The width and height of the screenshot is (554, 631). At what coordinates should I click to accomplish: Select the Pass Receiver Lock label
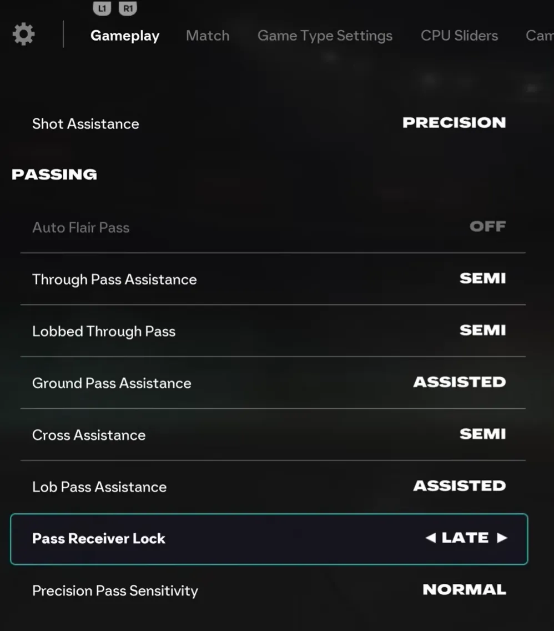pyautogui.click(x=99, y=539)
